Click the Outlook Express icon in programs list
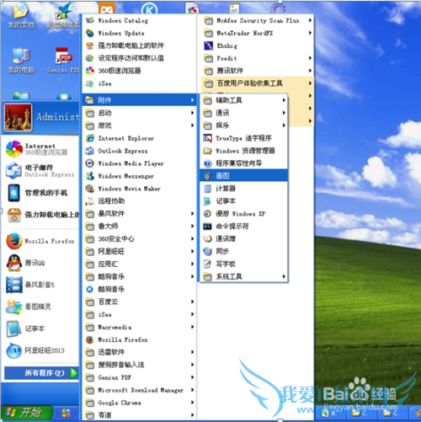The width and height of the screenshot is (421, 422). tap(90, 151)
